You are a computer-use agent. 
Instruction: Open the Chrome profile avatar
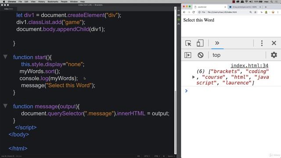pyautogui.click(x=273, y=12)
